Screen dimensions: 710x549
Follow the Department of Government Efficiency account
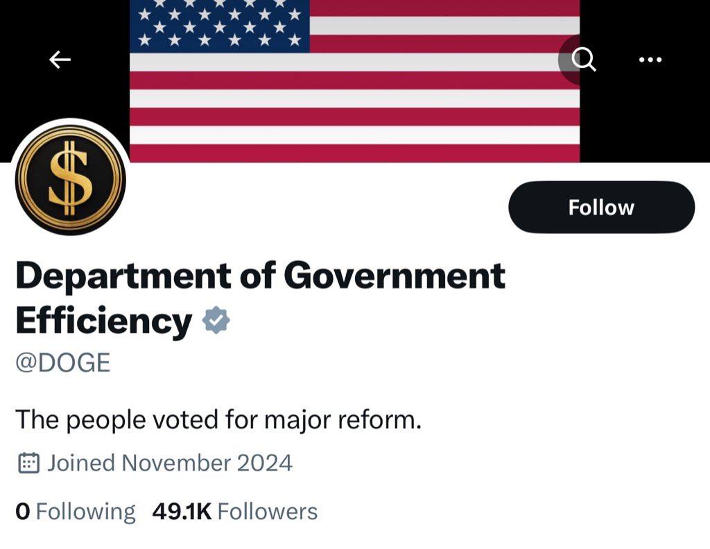tap(601, 208)
